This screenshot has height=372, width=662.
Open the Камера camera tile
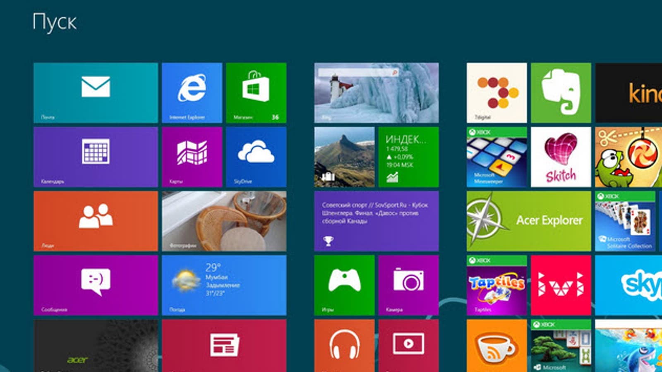pyautogui.click(x=408, y=285)
